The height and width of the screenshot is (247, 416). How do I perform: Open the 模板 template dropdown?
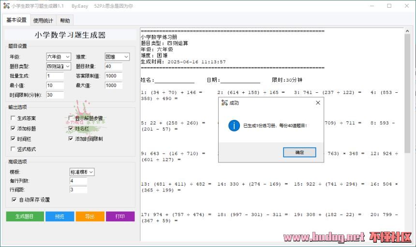coord(82,172)
